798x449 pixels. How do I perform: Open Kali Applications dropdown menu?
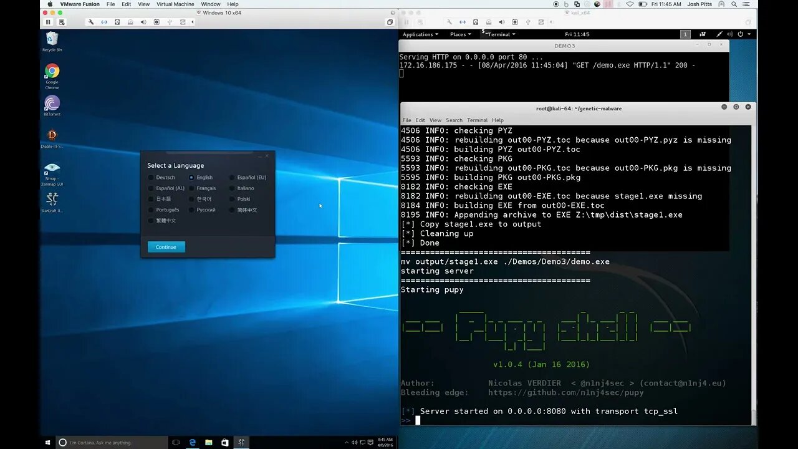420,34
